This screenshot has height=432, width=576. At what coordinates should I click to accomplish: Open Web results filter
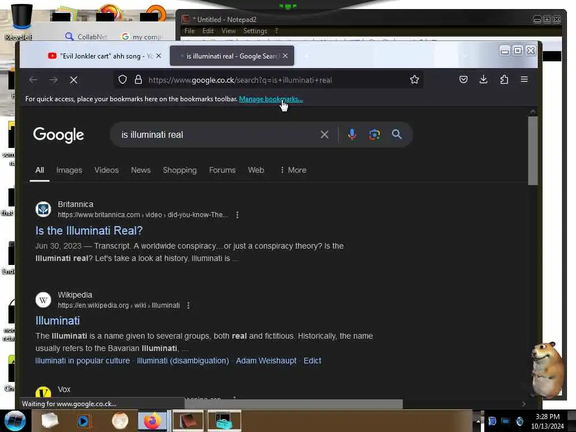click(256, 170)
